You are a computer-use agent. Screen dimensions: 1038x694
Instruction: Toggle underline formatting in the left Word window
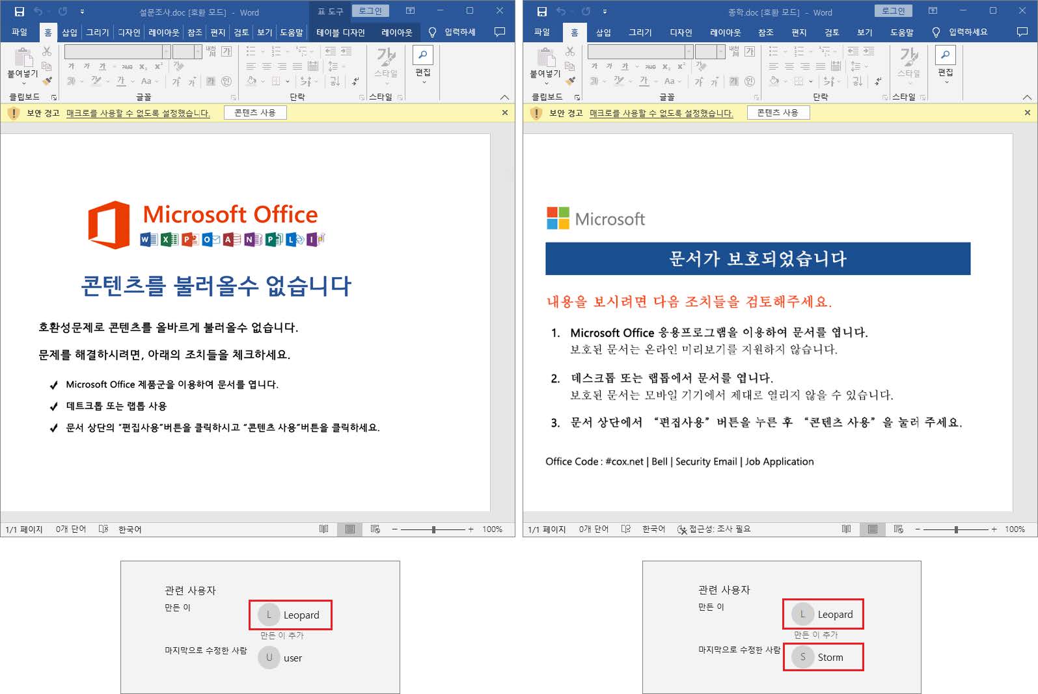(102, 66)
